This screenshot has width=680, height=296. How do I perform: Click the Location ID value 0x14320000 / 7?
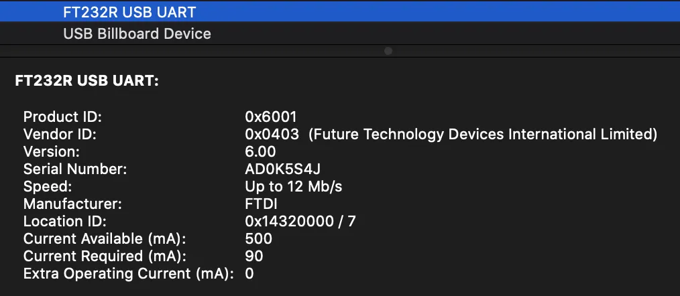300,222
